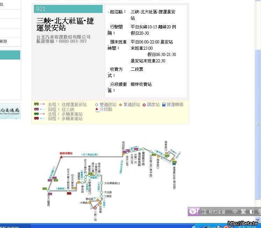Click the MRT transfer icon in the legend
Screen dimensions: 261x228
point(163,104)
